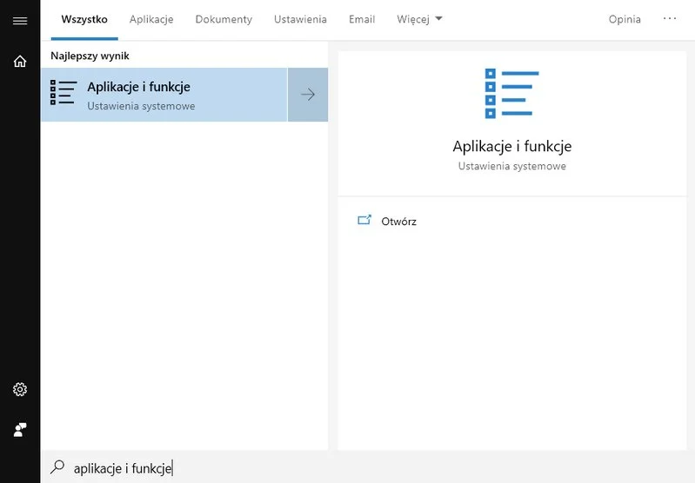Image resolution: width=695 pixels, height=483 pixels.
Task: Click Otwórz to open Aplikacje i funkcje
Action: pos(398,222)
